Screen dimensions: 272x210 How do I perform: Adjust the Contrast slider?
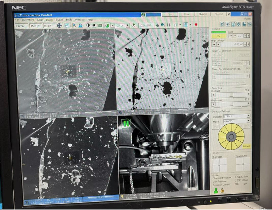(x=231, y=95)
